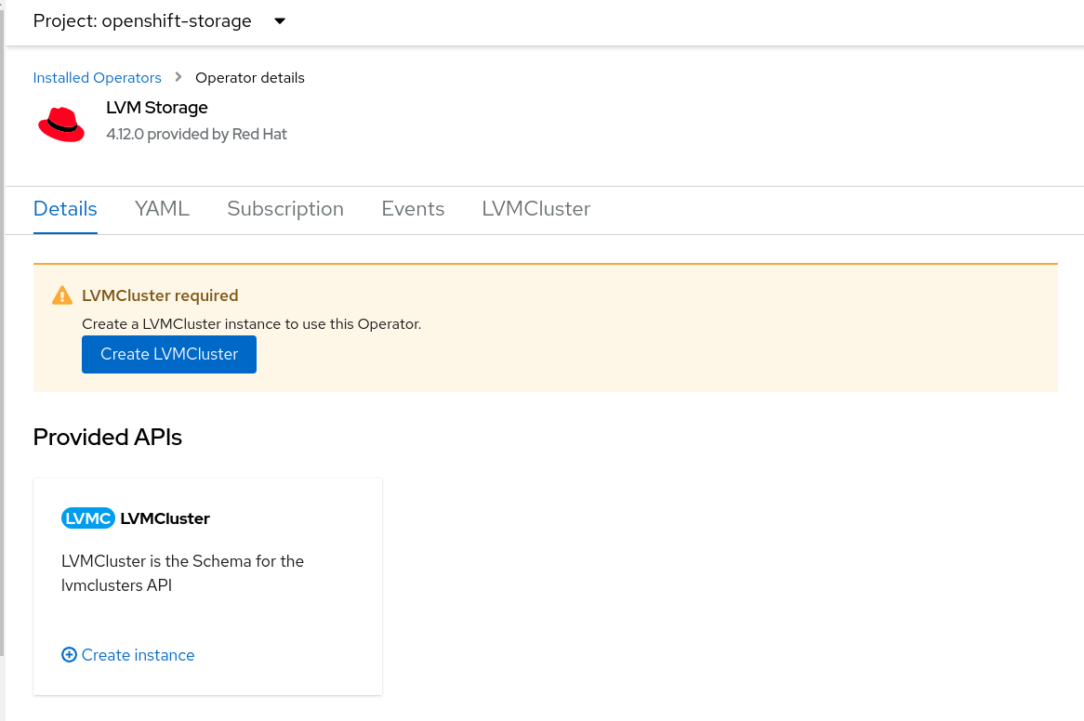
Task: Click the Operator details breadcrumb text
Action: pyautogui.click(x=249, y=78)
